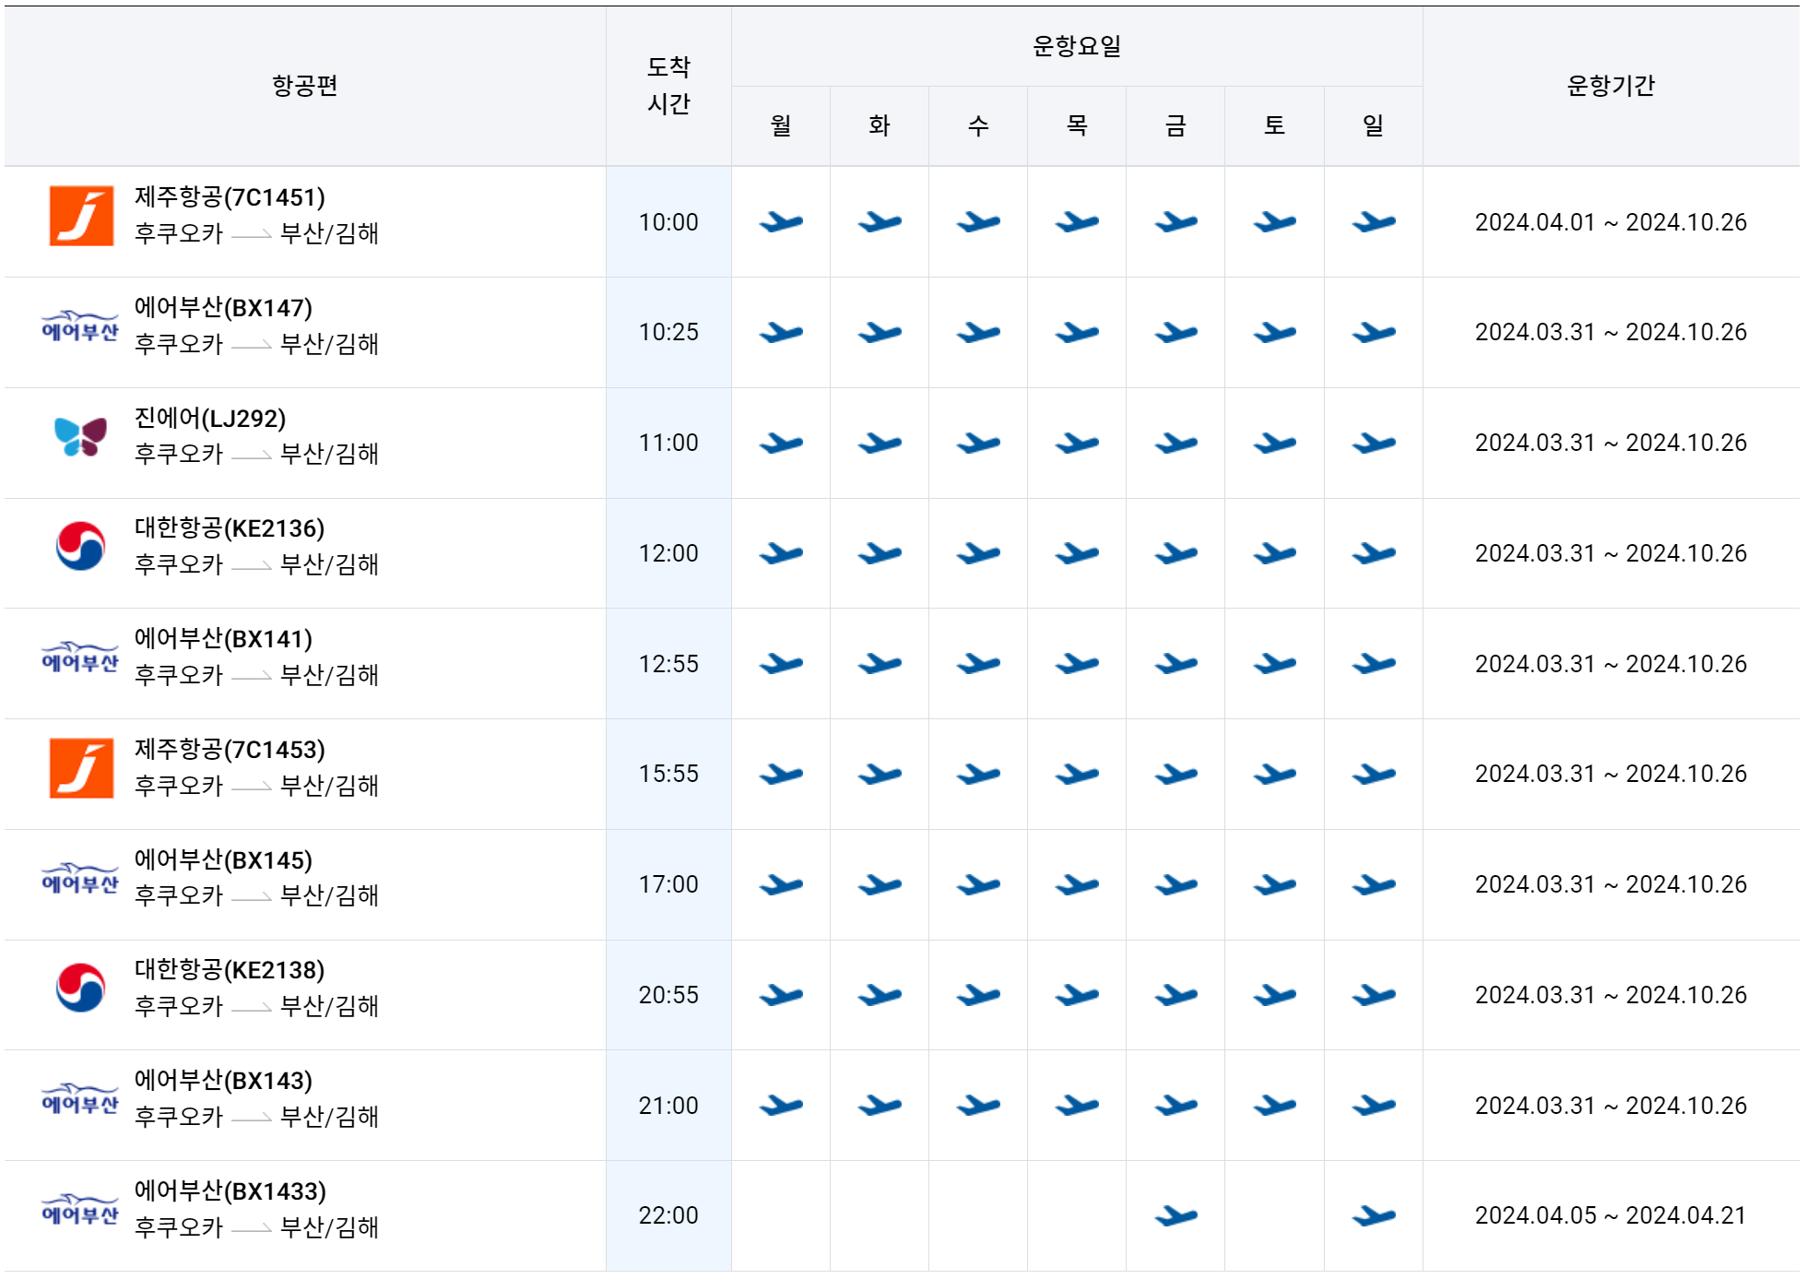
Task: Click the Jeju Air logo for flight 7C1451
Action: (81, 216)
